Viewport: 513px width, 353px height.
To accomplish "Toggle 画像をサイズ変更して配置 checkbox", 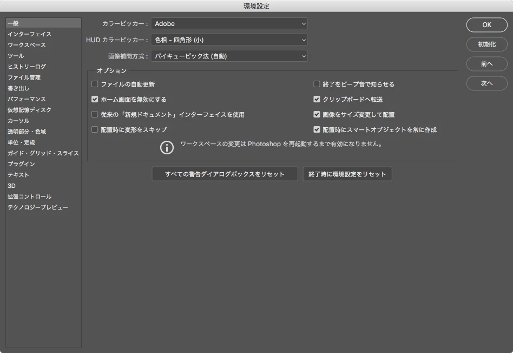I will coord(317,114).
